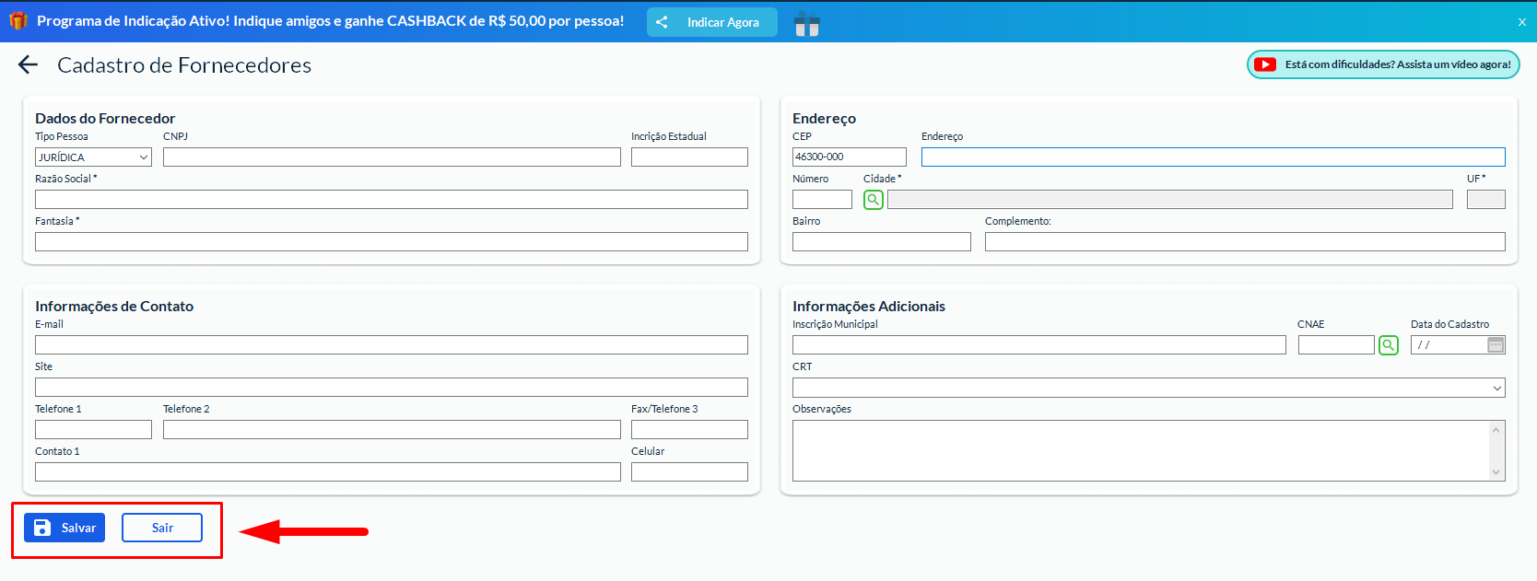
Task: Focus the Razão Social text field
Action: [392, 200]
